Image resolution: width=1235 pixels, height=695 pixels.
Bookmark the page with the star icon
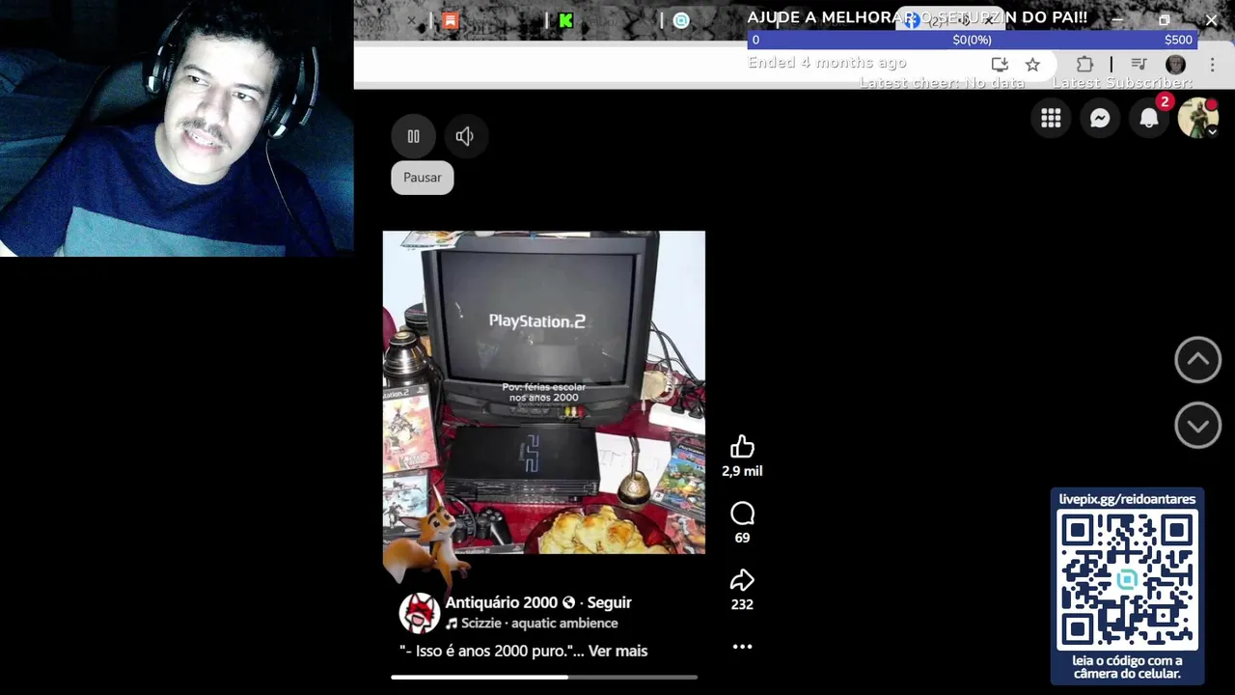point(1032,65)
